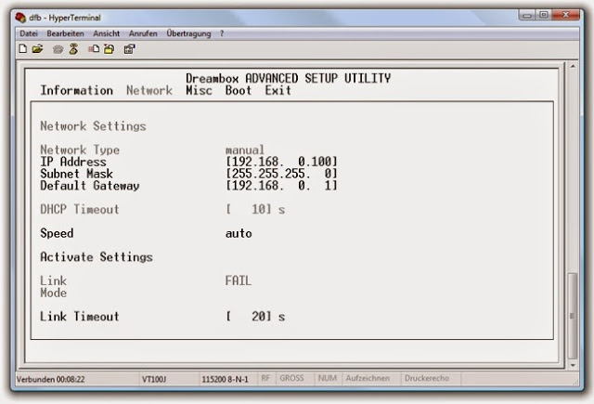Screen dimensions: 594x404
Task: Click the DHCP Timeout label
Action: [x=80, y=209]
